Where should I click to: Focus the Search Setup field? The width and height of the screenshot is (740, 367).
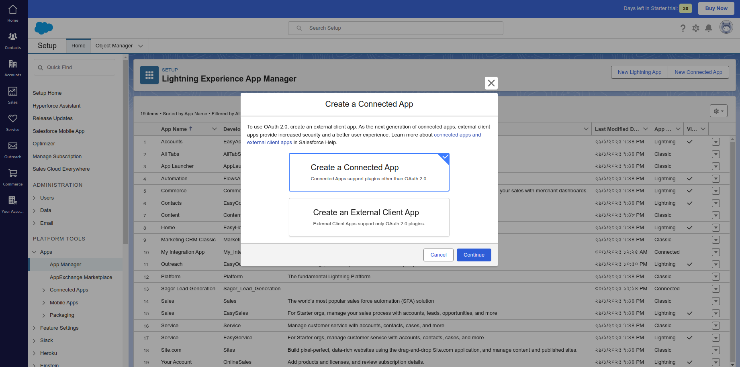coord(396,28)
